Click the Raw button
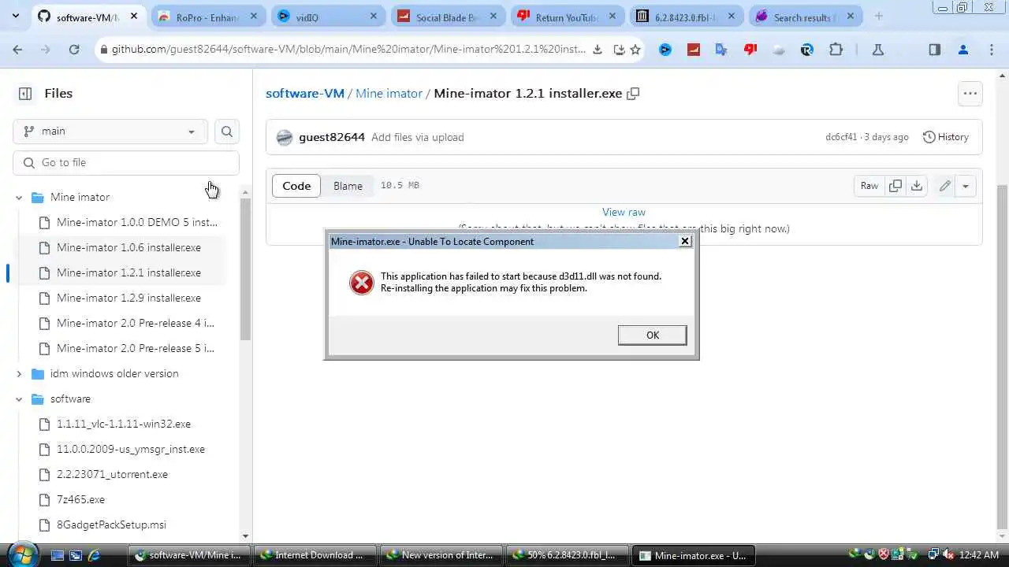 point(869,186)
